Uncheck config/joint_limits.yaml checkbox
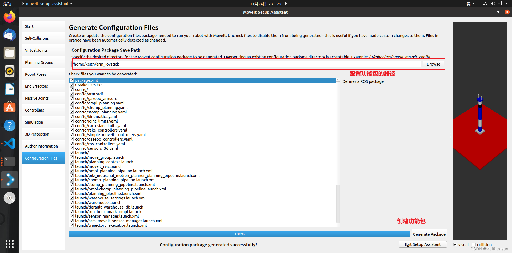 coord(72,121)
